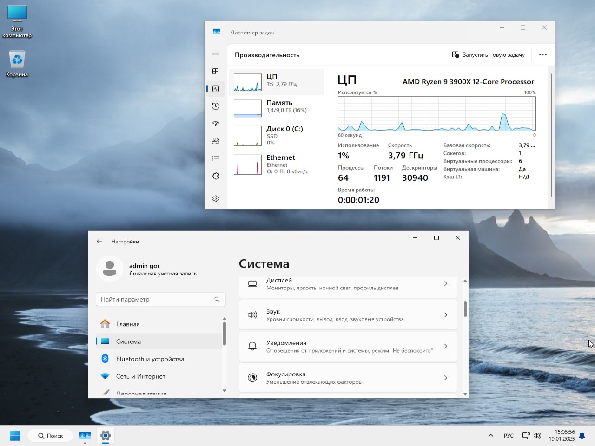Open Система in Settings sidebar
595x446 pixels.
(x=159, y=341)
